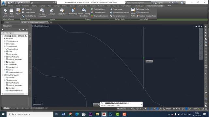This screenshot has height=117, width=209.
Task: Click the Properties ribbon button
Action: (x=27, y=9)
